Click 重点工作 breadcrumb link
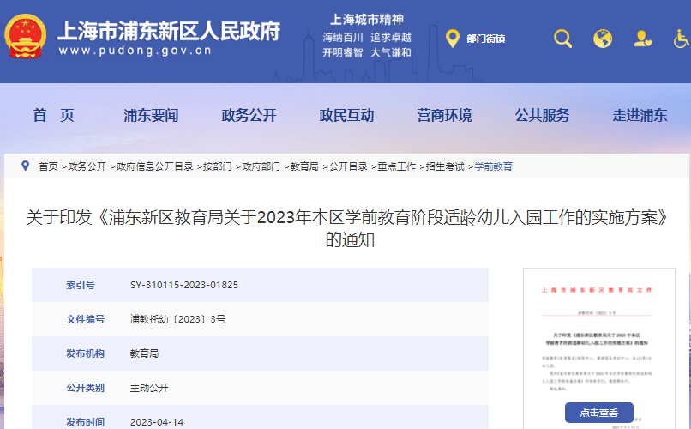The image size is (691, 429). 397,166
